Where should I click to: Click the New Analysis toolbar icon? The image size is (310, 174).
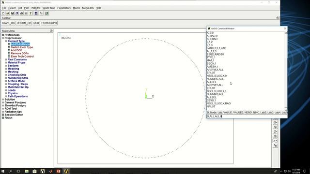(x=3, y=13)
